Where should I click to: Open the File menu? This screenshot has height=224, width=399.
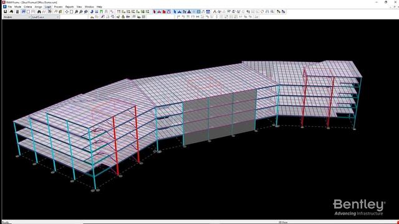click(x=10, y=7)
